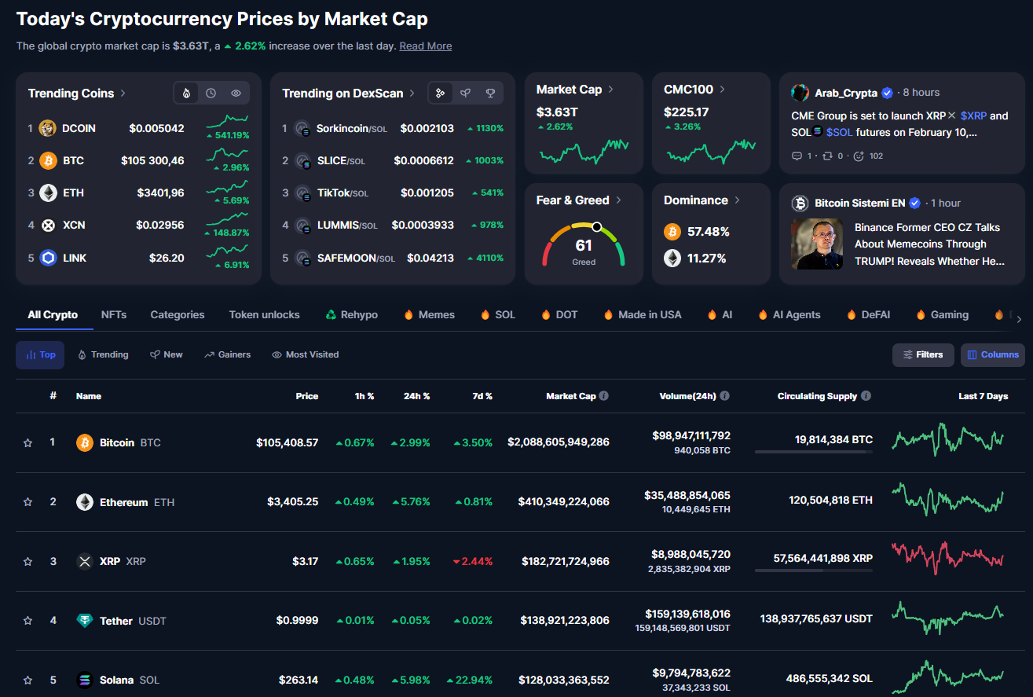Viewport: 1033px width, 697px height.
Task: Open the $XRP hashtag link
Action: point(973,116)
